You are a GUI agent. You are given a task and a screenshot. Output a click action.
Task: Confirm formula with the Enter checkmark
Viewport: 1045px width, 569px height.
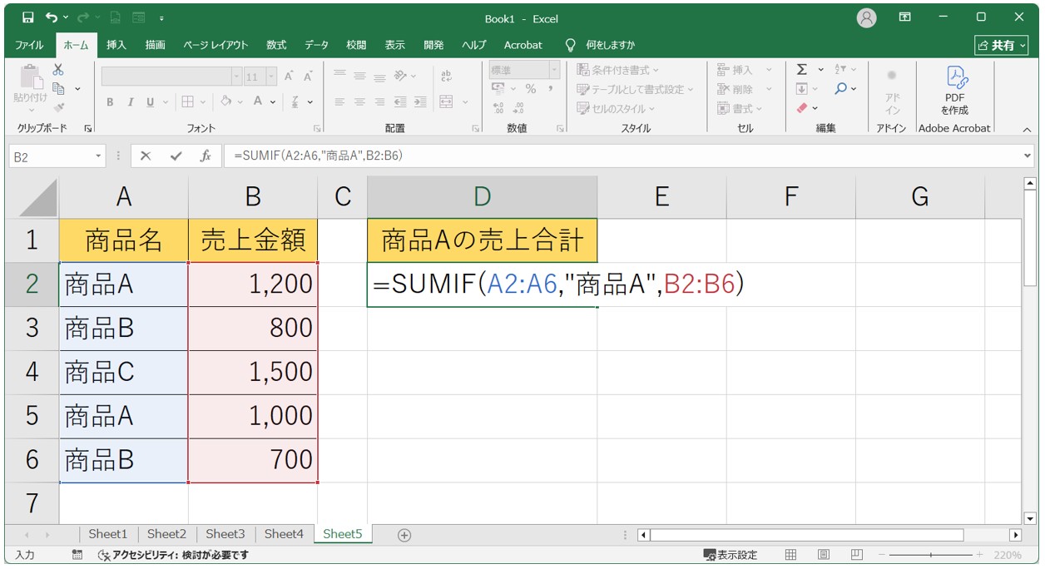(x=176, y=156)
